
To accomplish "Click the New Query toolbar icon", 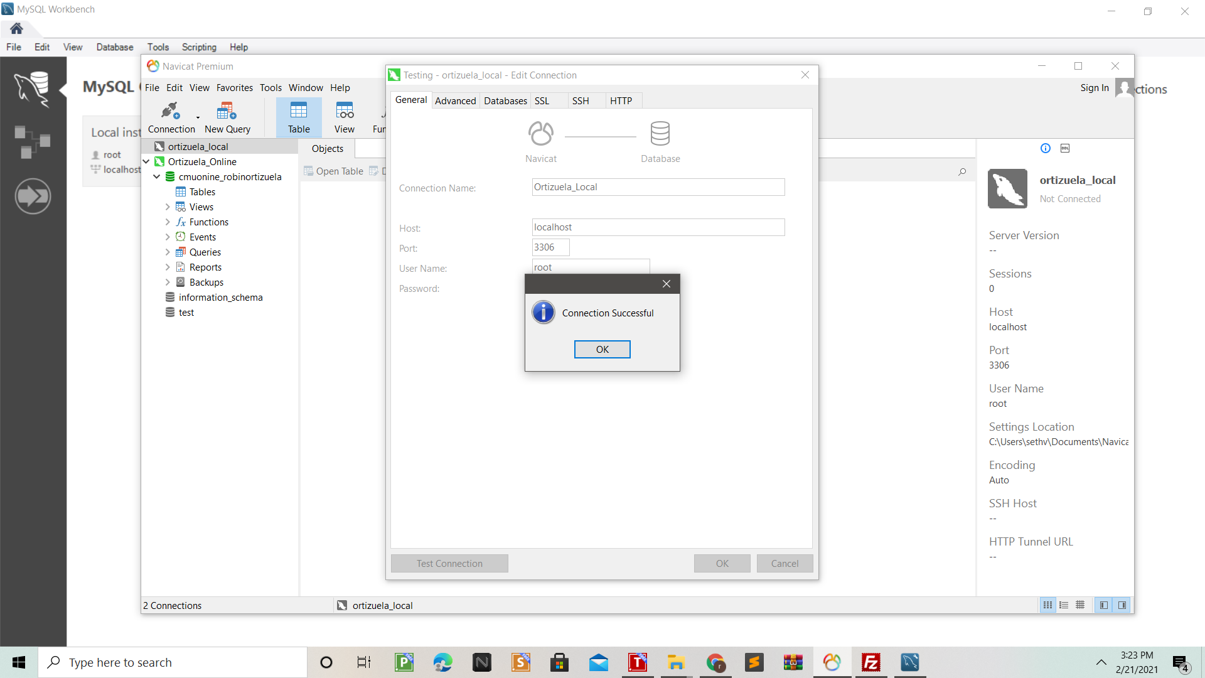I will coord(227,117).
